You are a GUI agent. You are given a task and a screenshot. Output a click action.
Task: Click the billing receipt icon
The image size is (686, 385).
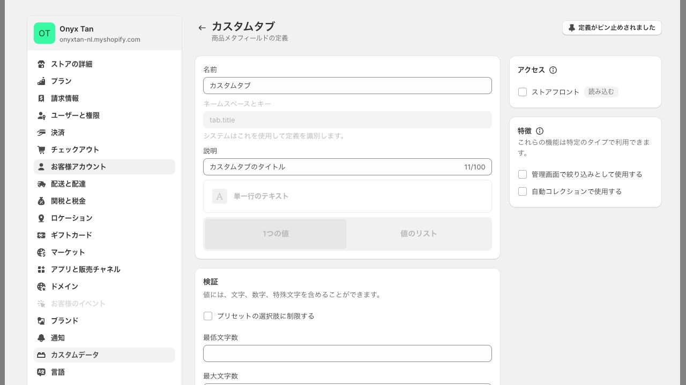[41, 98]
